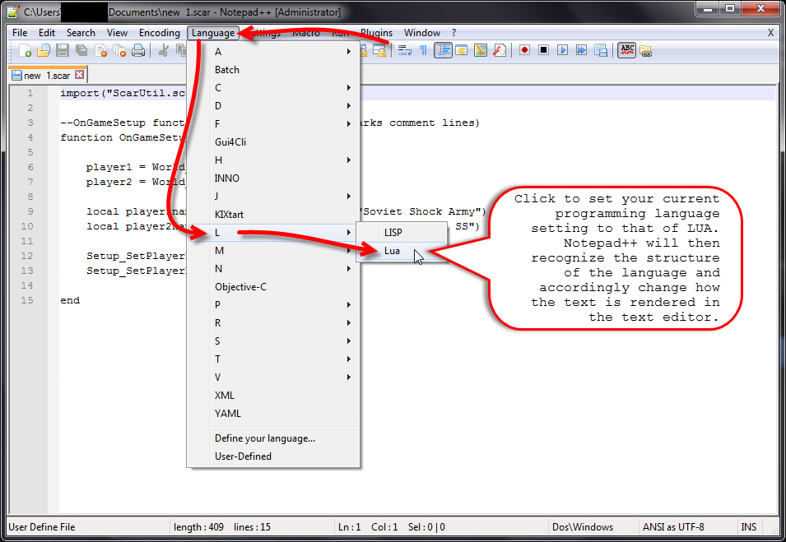The width and height of the screenshot is (786, 542).
Task: Click the Playback macro icon
Action: pos(562,51)
